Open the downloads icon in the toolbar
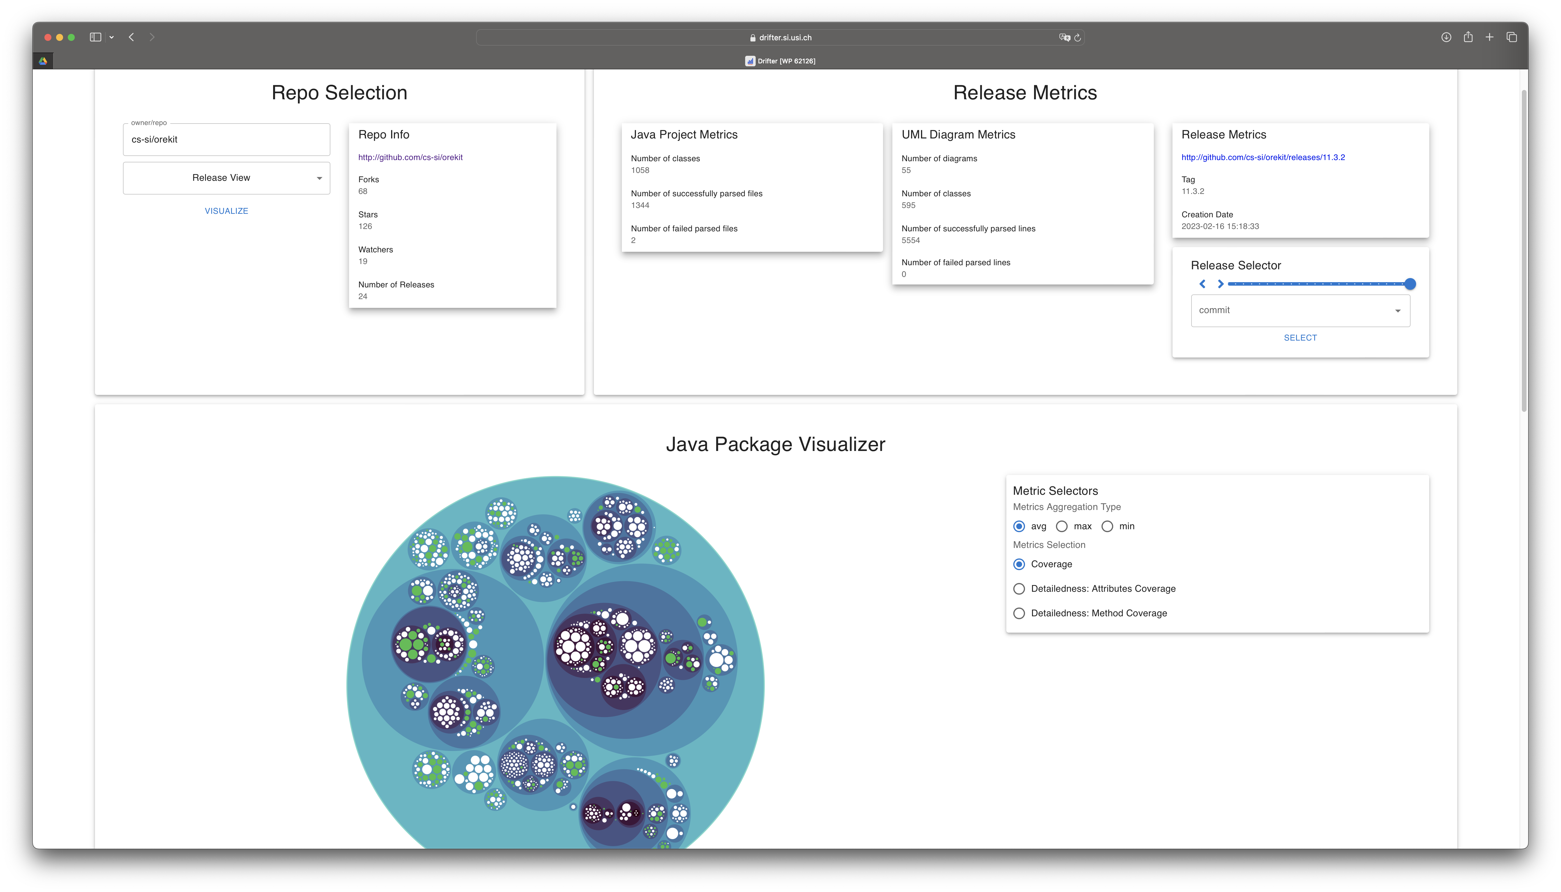Image resolution: width=1561 pixels, height=892 pixels. [1446, 37]
